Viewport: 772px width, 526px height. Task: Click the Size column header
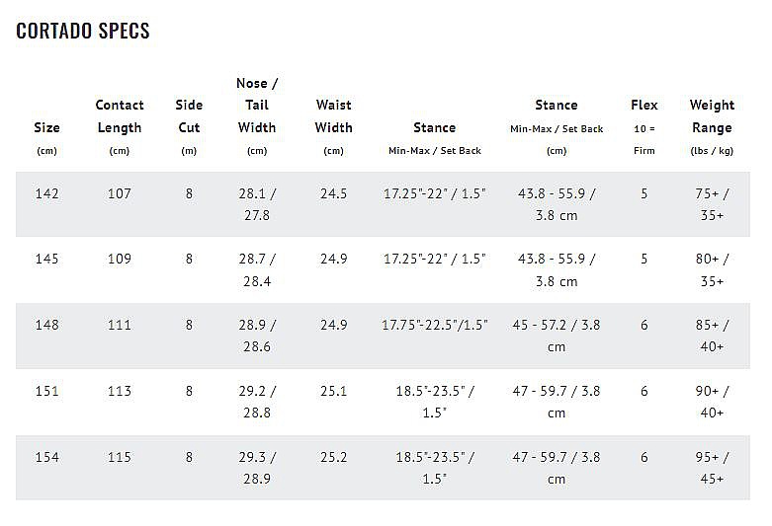pyautogui.click(x=46, y=128)
